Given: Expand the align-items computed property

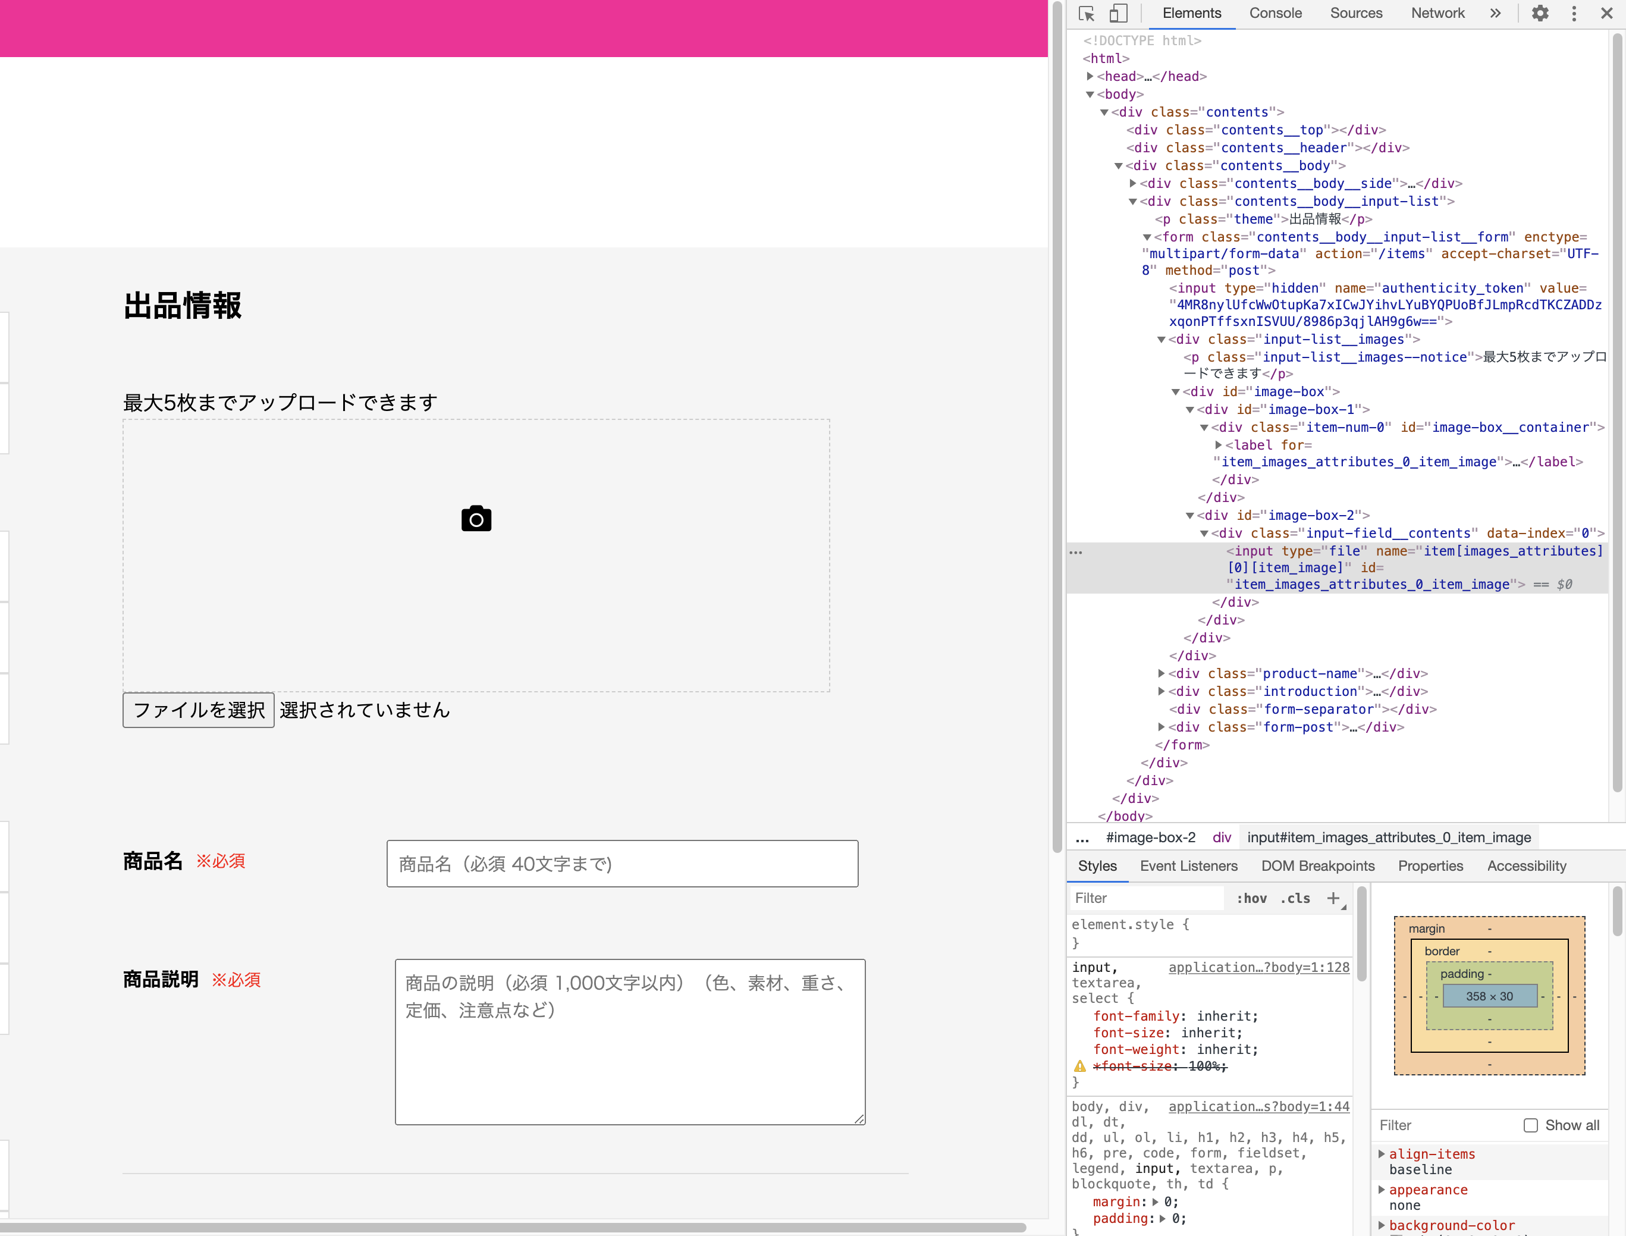Looking at the screenshot, I should (1381, 1153).
